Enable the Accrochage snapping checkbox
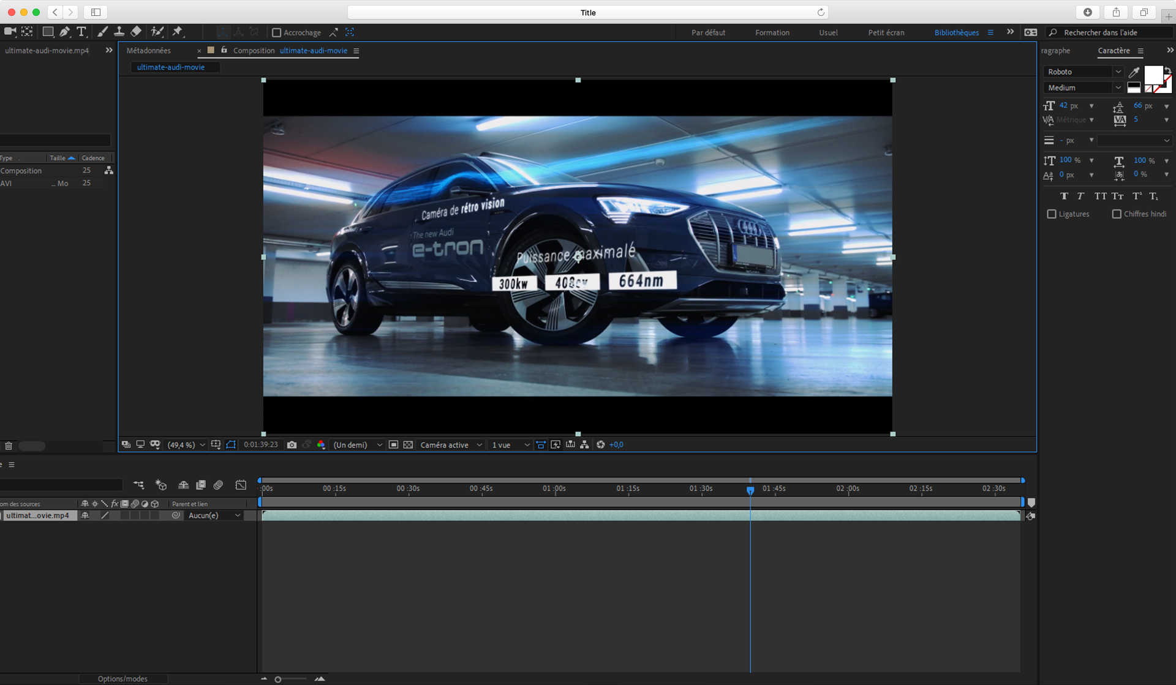 pyautogui.click(x=276, y=32)
